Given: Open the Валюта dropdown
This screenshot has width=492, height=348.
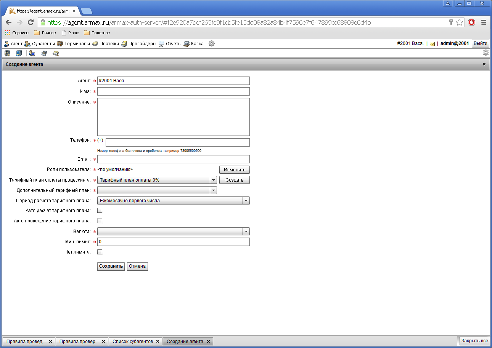Looking at the screenshot, I should (x=174, y=231).
